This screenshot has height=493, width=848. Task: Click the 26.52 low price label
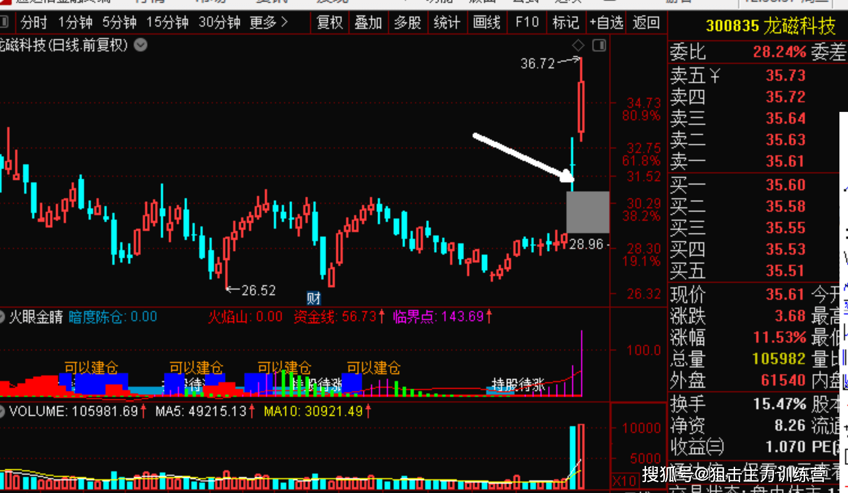pos(258,290)
